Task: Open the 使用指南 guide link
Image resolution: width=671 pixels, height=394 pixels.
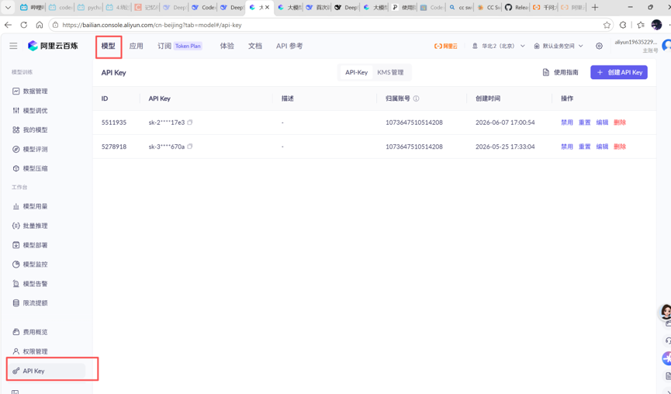Action: (x=561, y=72)
